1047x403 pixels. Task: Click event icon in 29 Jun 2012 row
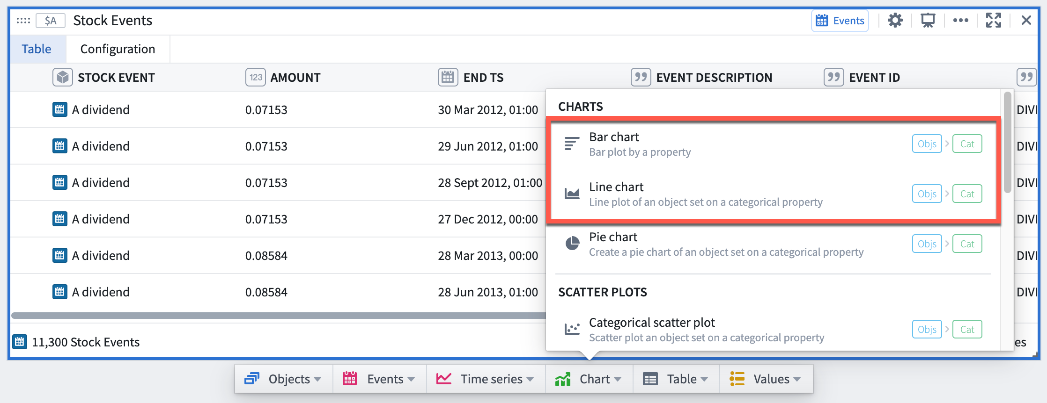coord(60,146)
